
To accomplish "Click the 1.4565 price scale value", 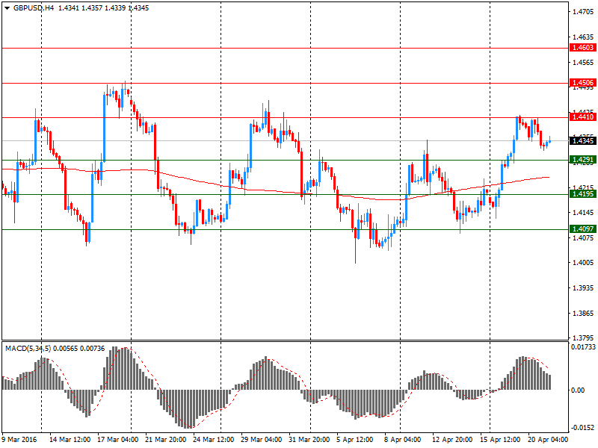I will [583, 63].
